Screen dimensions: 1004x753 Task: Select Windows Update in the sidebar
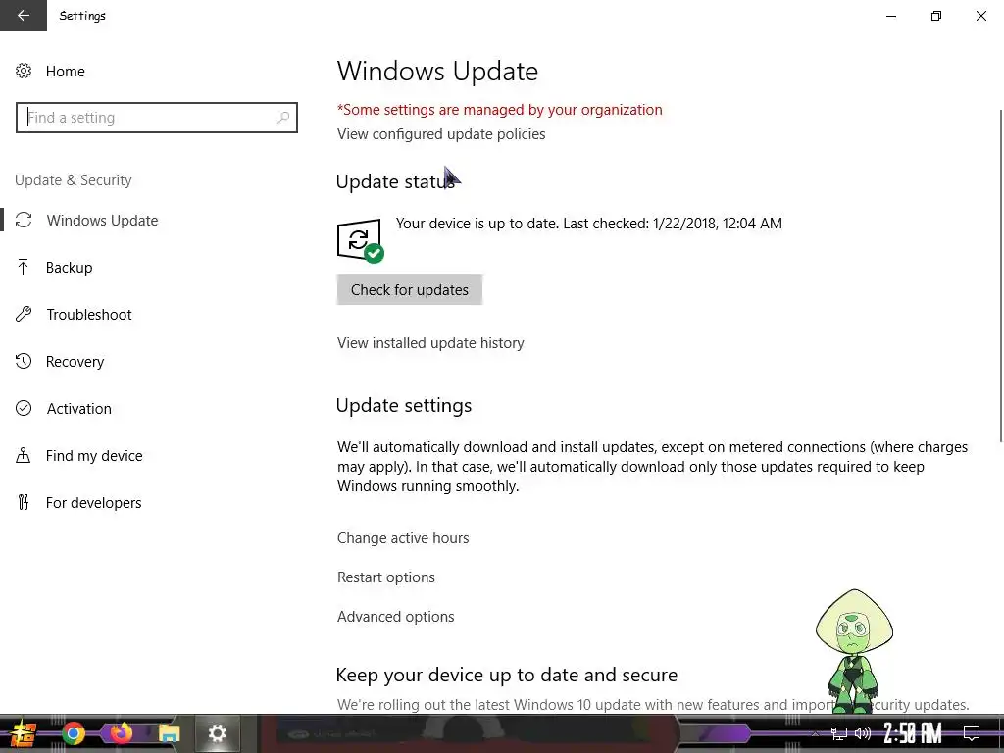tap(102, 221)
